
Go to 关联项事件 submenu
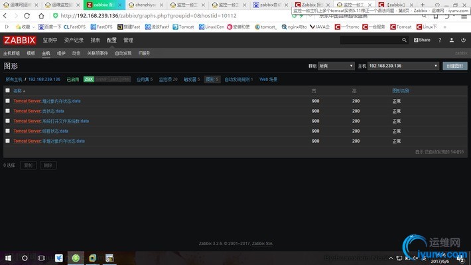(x=98, y=53)
